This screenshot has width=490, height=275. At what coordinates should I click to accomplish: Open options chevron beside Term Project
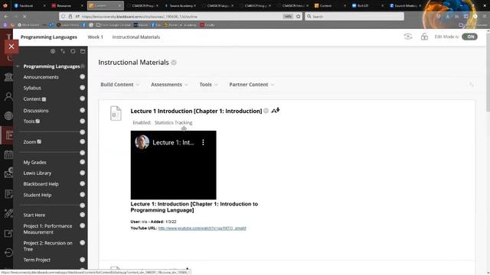point(82,260)
